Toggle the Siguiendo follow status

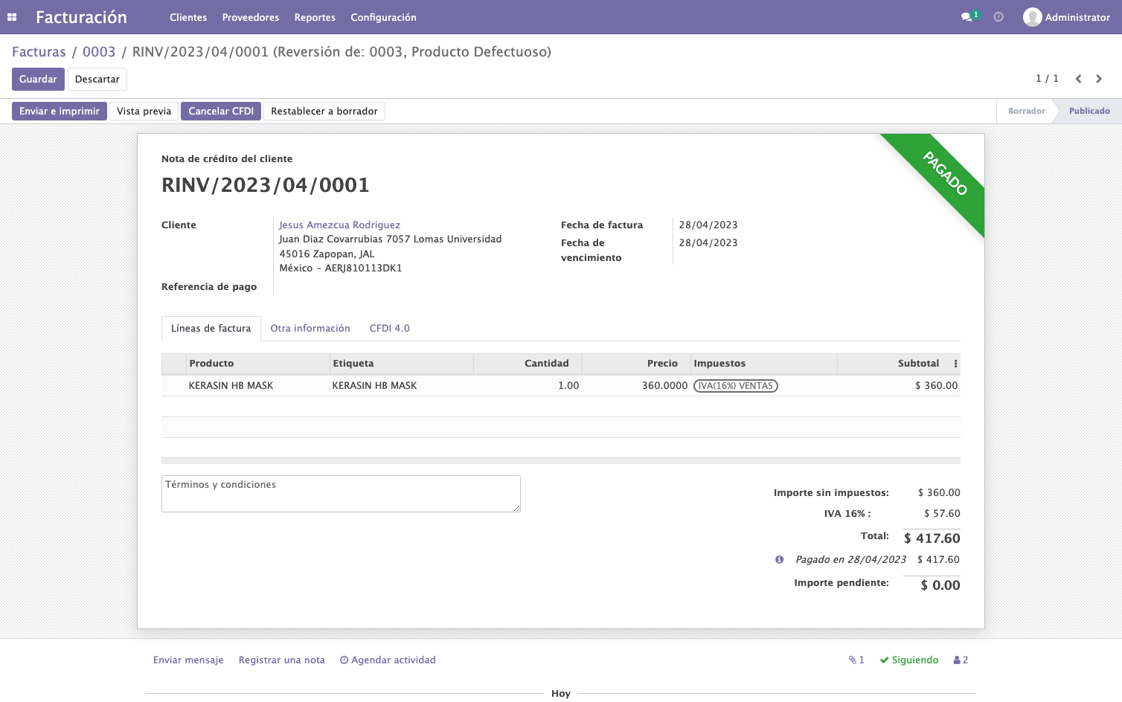[909, 660]
